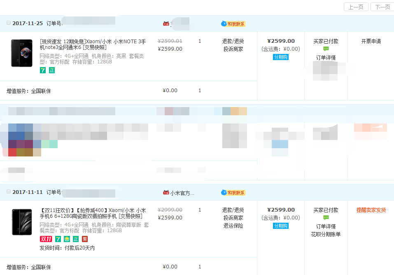The width and height of the screenshot is (394, 275).
Task: Click green message icon under 买家已付款, 2017-11-25 order
Action: click(326, 49)
